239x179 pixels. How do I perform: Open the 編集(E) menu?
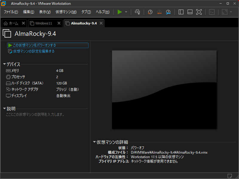pyautogui.click(x=28, y=12)
